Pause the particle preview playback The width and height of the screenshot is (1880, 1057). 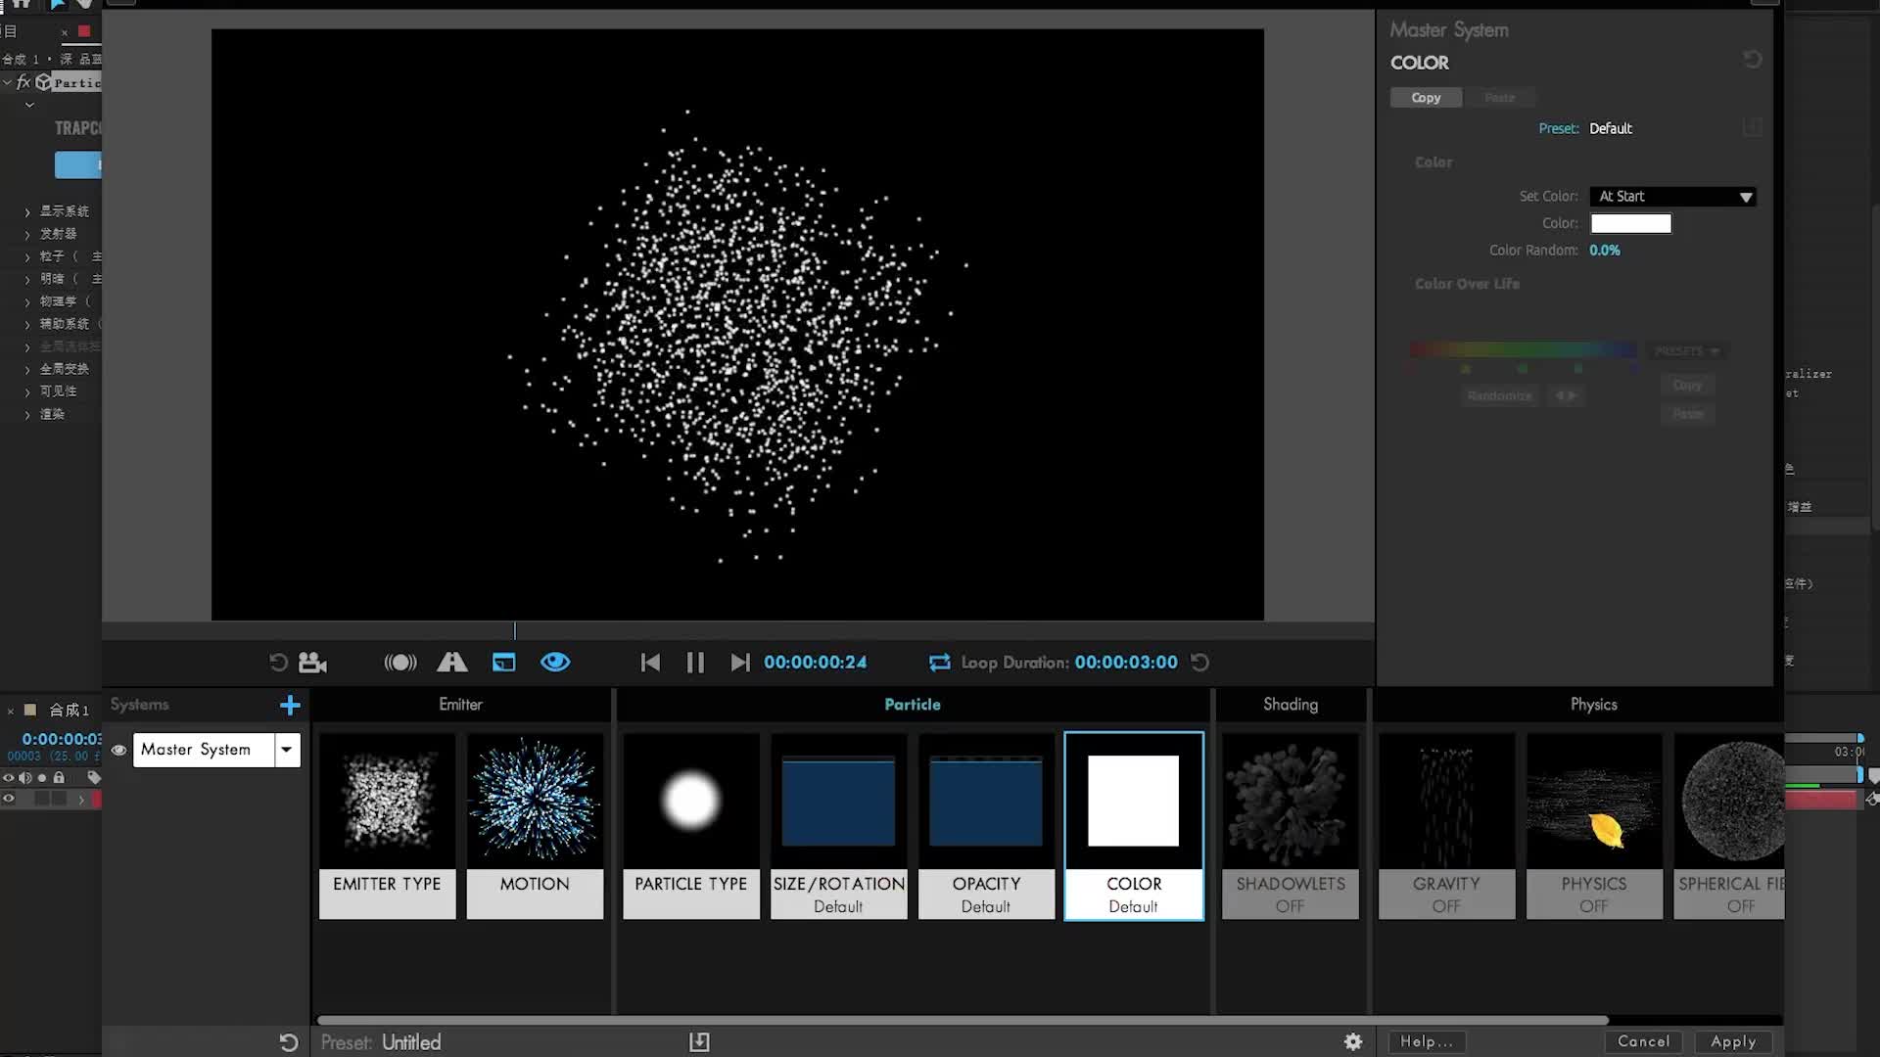pyautogui.click(x=695, y=663)
